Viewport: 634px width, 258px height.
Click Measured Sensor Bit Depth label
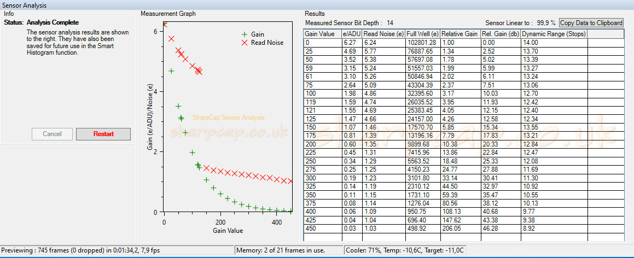coord(349,22)
